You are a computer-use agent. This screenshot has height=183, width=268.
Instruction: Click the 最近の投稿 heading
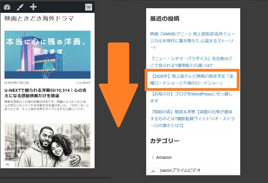tap(165, 19)
